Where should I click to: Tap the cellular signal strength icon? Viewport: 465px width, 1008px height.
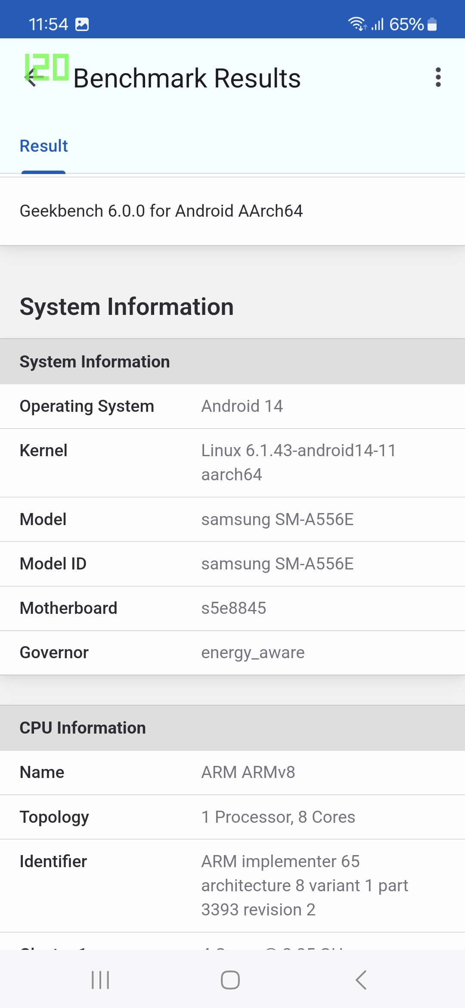(377, 25)
